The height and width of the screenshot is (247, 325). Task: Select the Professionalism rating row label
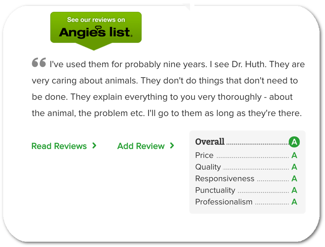[x=224, y=202]
